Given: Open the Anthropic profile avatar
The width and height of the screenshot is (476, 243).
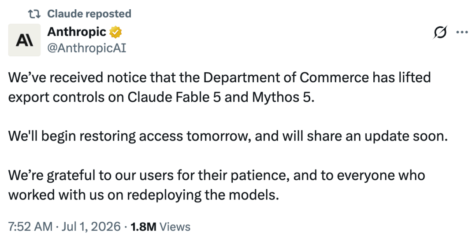Looking at the screenshot, I should click(24, 40).
